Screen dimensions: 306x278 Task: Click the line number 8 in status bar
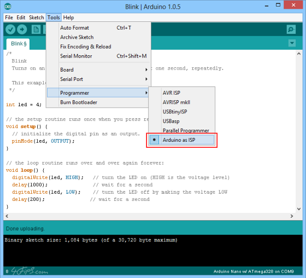click(x=7, y=271)
